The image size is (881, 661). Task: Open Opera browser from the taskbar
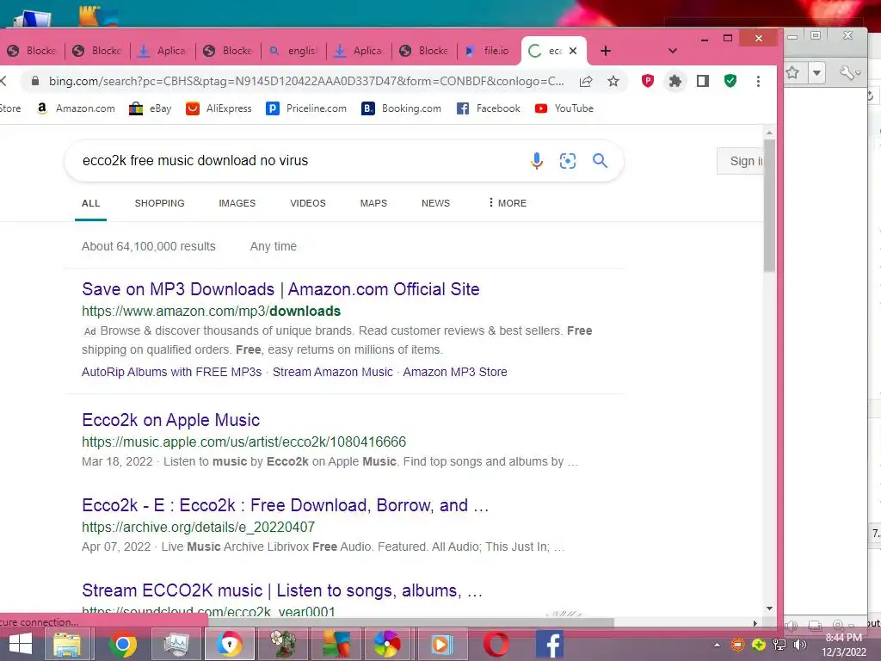(x=496, y=644)
